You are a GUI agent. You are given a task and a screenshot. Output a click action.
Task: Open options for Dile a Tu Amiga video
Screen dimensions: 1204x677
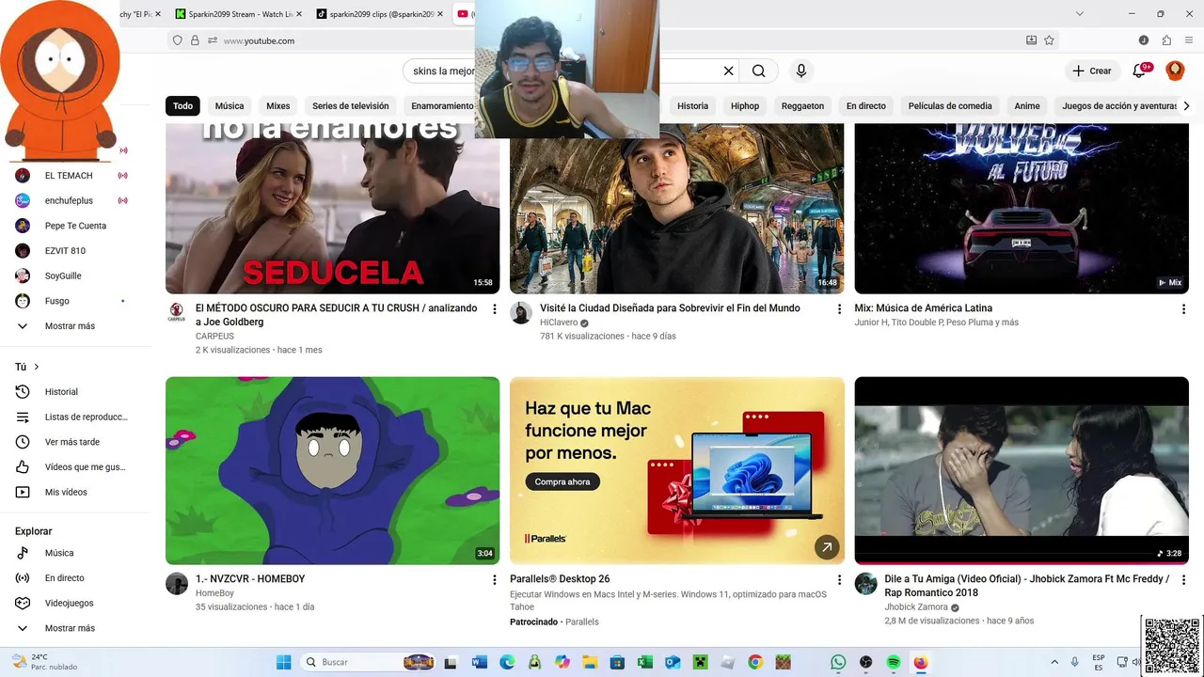tap(1183, 580)
